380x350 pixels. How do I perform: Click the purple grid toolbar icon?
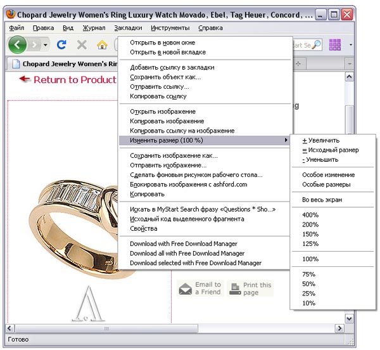click(x=335, y=44)
